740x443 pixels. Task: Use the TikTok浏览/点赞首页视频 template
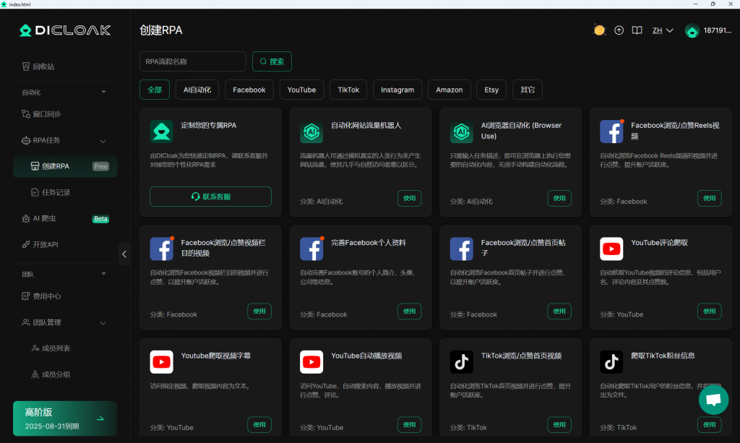coord(559,425)
